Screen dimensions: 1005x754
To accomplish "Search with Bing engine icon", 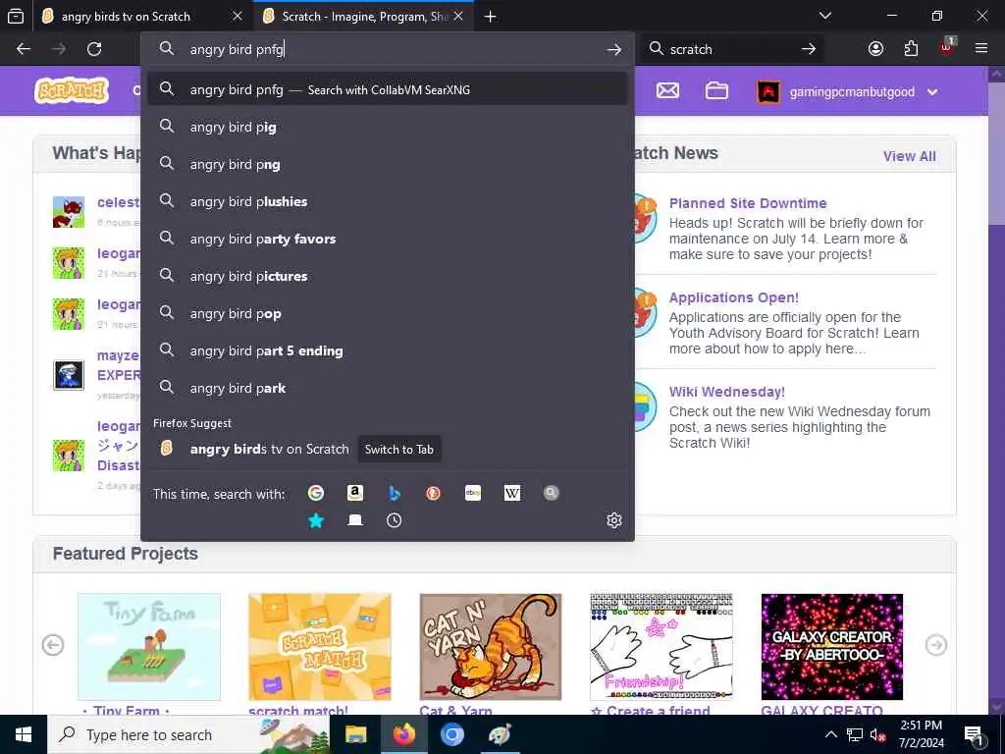I will (395, 493).
